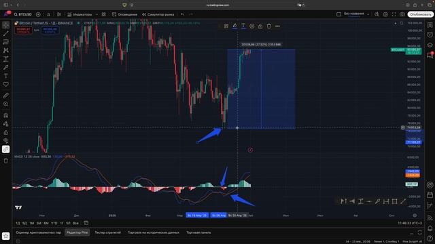Image resolution: width=435 pixels, height=244 pixels.
Task: Open the chart layout grid selector
Action: coord(338,14)
